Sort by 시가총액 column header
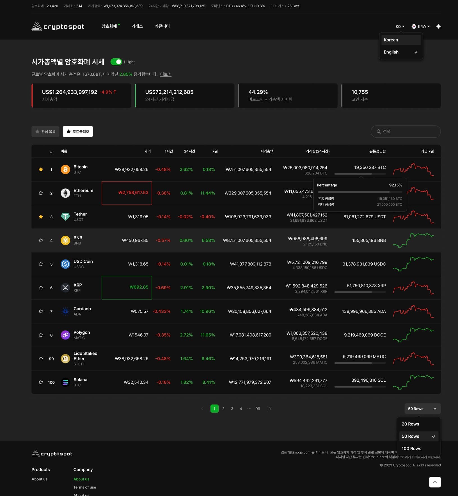The height and width of the screenshot is (496, 458). (267, 151)
